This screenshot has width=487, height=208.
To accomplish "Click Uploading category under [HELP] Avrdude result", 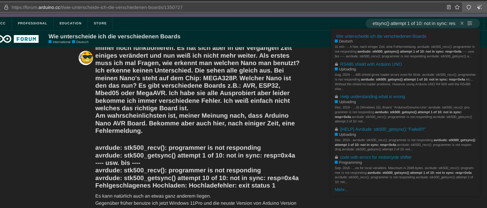I will pos(346,135).
